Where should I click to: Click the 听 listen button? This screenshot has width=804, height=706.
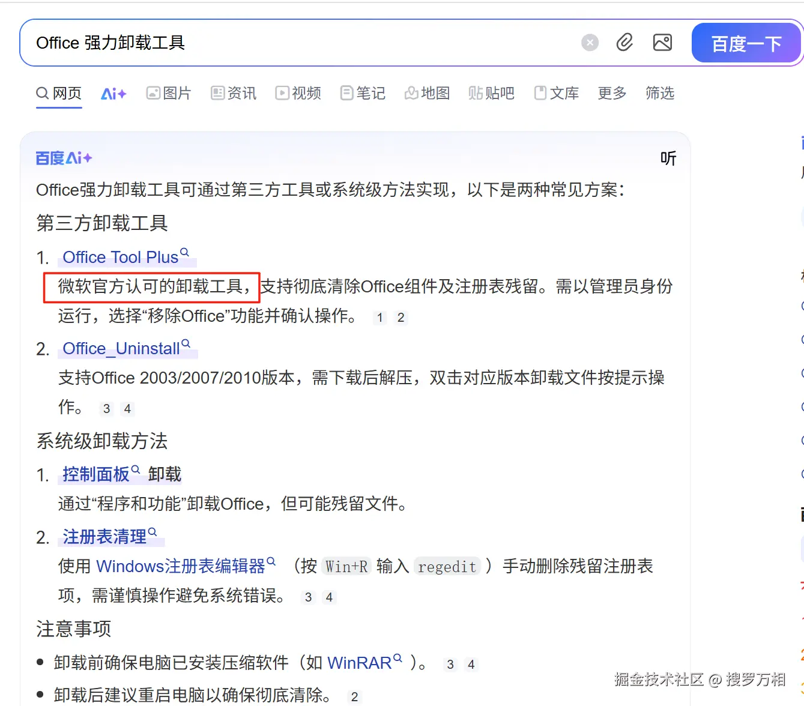point(668,158)
